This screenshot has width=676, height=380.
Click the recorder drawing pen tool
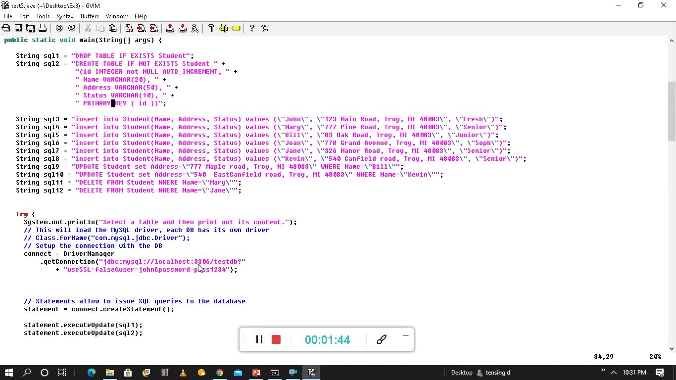(382, 339)
